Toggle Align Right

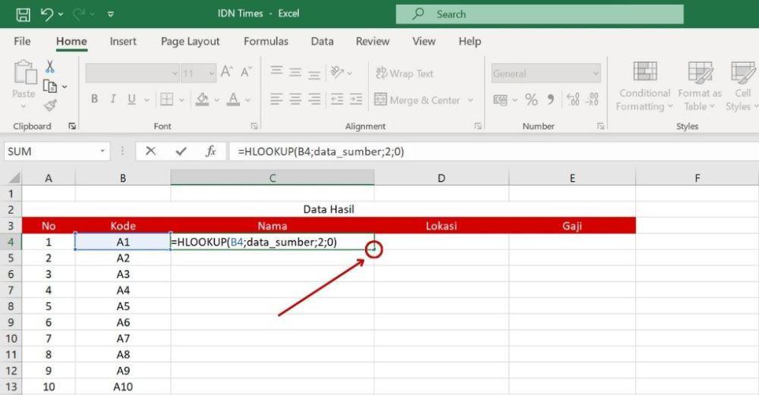coord(315,99)
